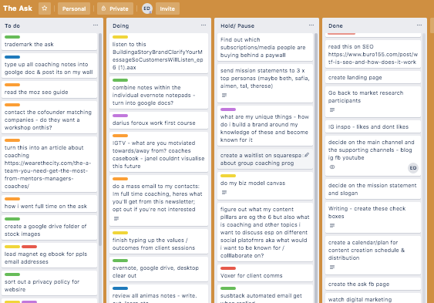
Task: Click the board title 'The Ask'
Action: click(x=18, y=8)
